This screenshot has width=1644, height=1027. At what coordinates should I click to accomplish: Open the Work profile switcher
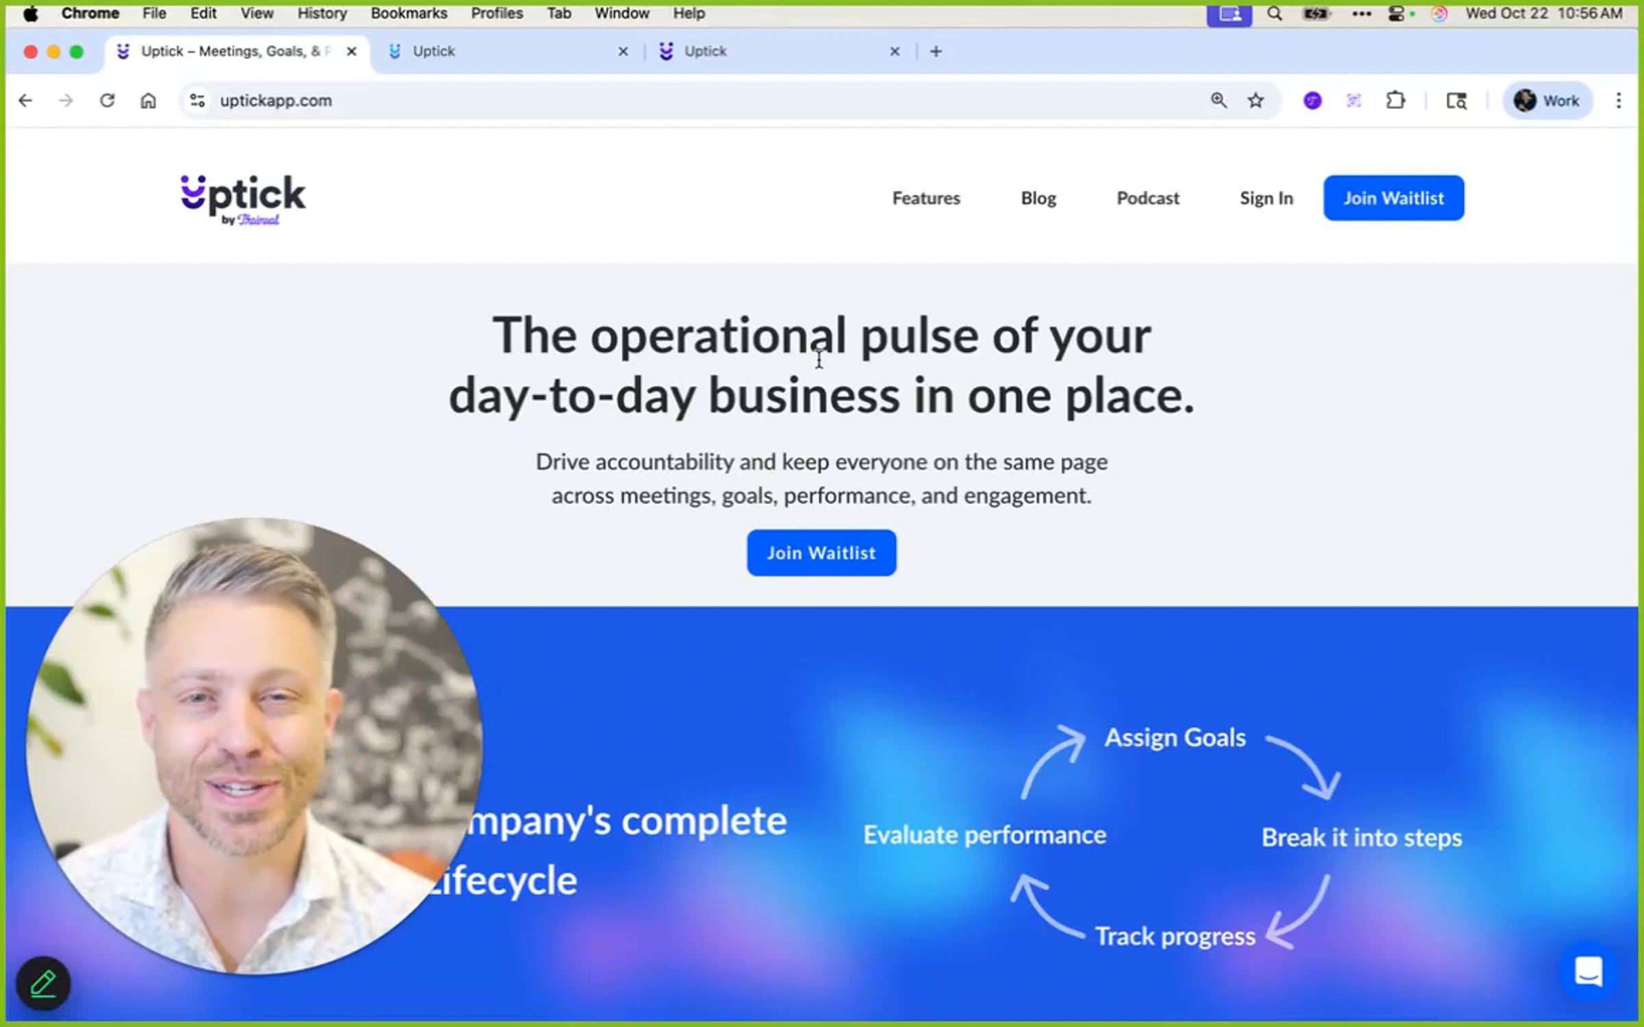(1547, 101)
